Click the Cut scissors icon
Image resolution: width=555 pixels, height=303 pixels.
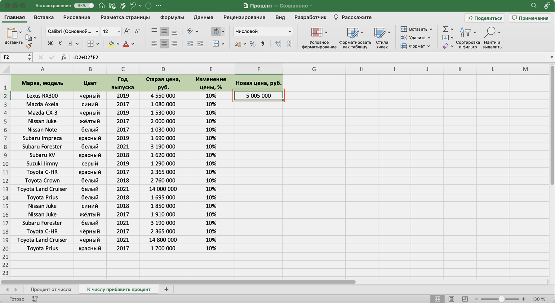[29, 30]
